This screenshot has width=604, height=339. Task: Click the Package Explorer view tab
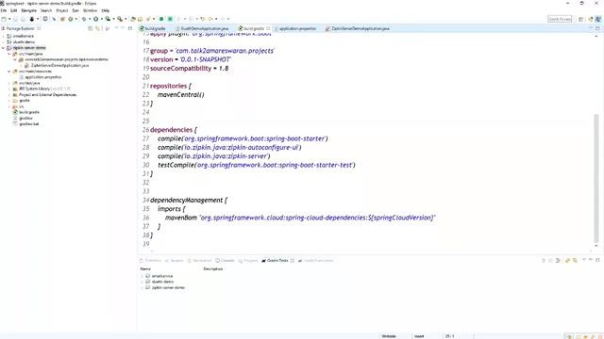click(20, 28)
